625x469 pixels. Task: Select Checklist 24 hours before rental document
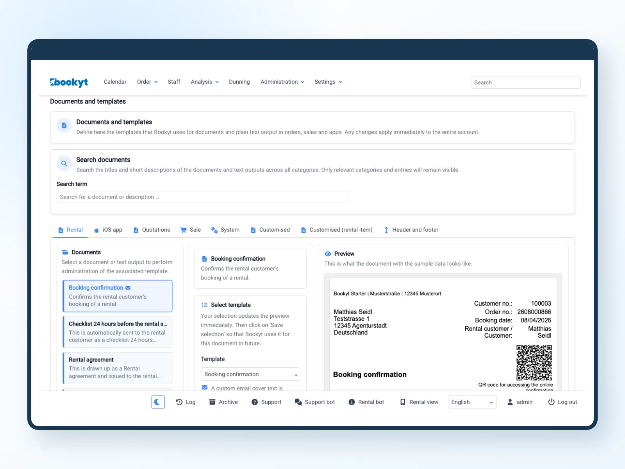[x=118, y=332]
